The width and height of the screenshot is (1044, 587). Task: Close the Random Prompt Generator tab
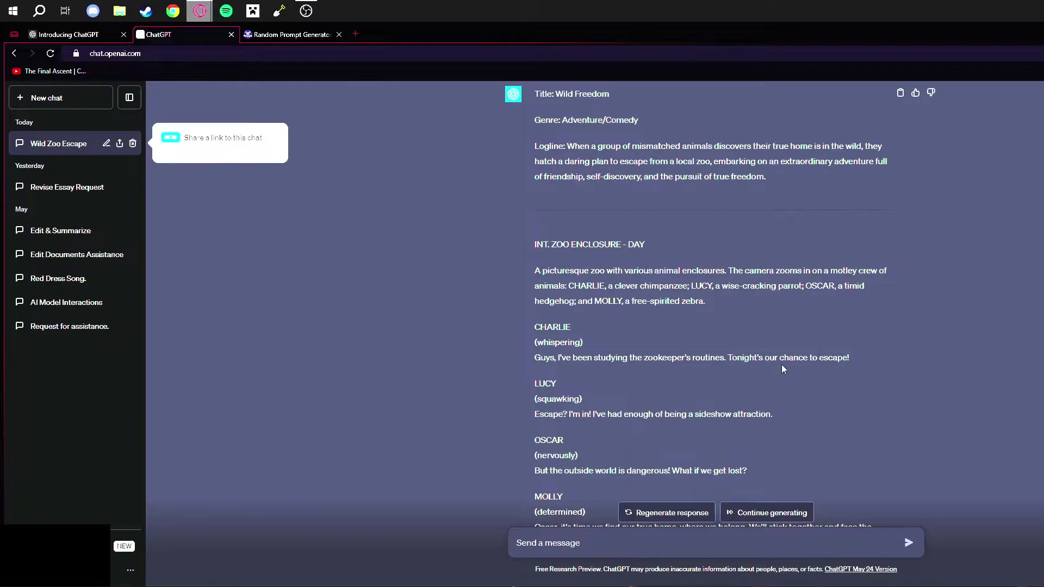pos(339,34)
